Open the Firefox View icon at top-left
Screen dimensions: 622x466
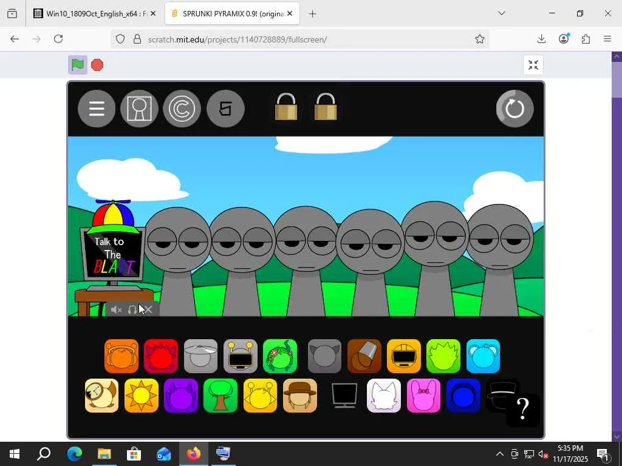coord(12,14)
